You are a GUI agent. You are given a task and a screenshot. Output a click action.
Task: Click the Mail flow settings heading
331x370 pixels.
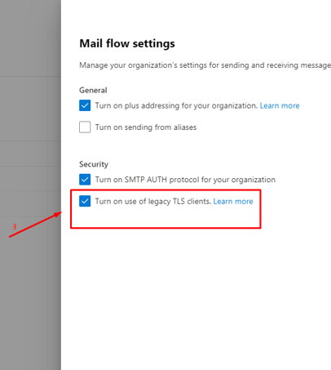click(127, 43)
